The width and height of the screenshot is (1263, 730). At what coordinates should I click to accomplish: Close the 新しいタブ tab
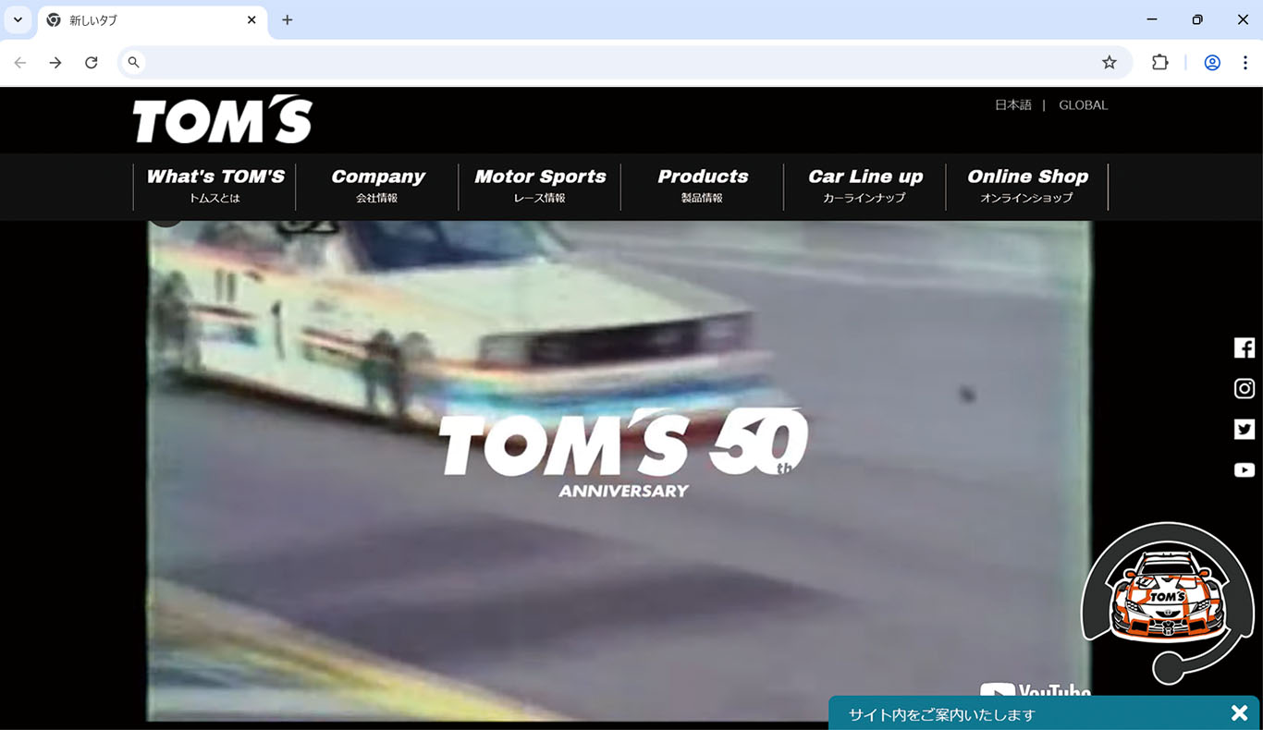251,19
